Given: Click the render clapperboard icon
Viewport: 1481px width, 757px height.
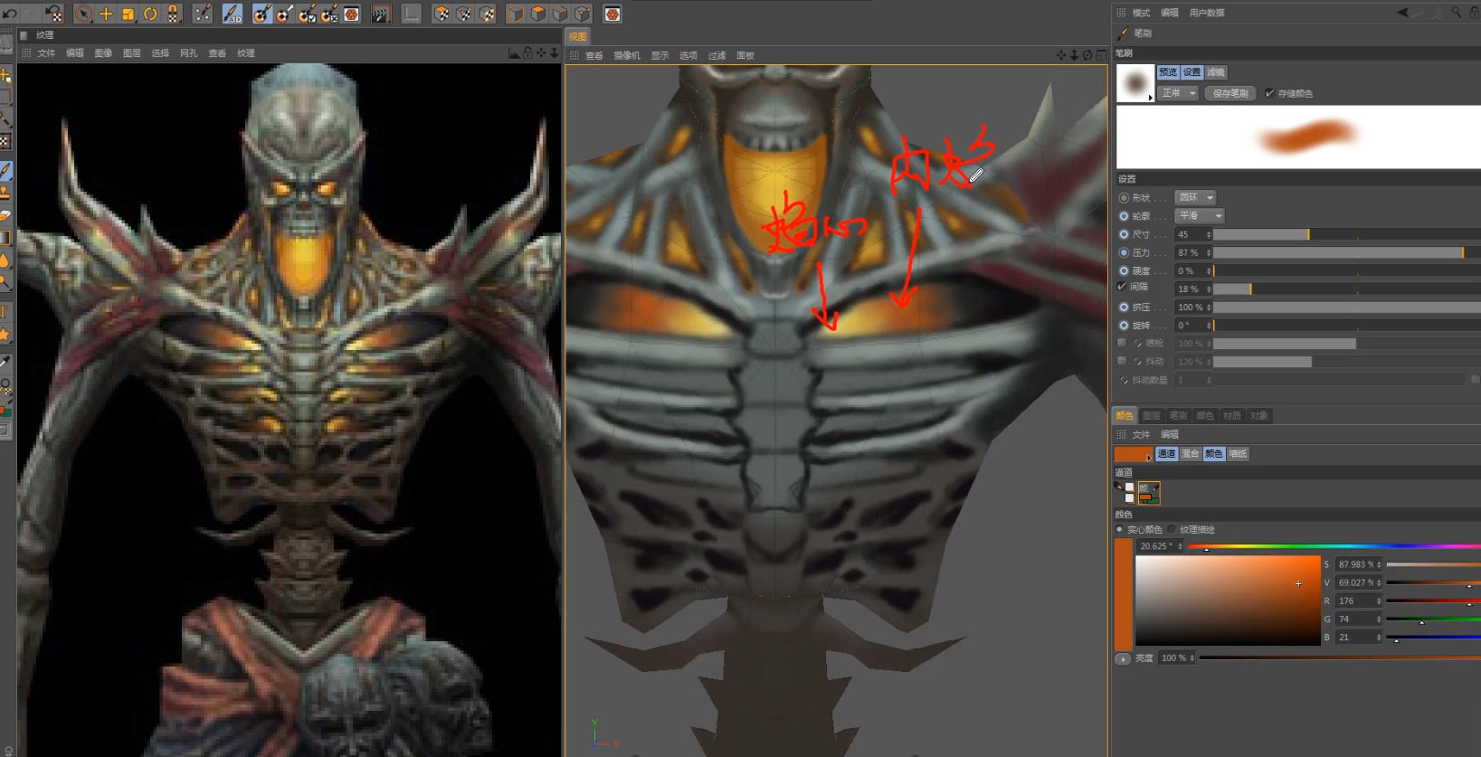Looking at the screenshot, I should (381, 14).
